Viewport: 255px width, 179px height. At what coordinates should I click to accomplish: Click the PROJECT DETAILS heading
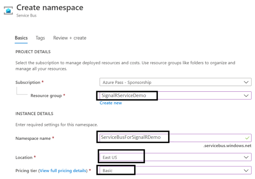(x=33, y=52)
